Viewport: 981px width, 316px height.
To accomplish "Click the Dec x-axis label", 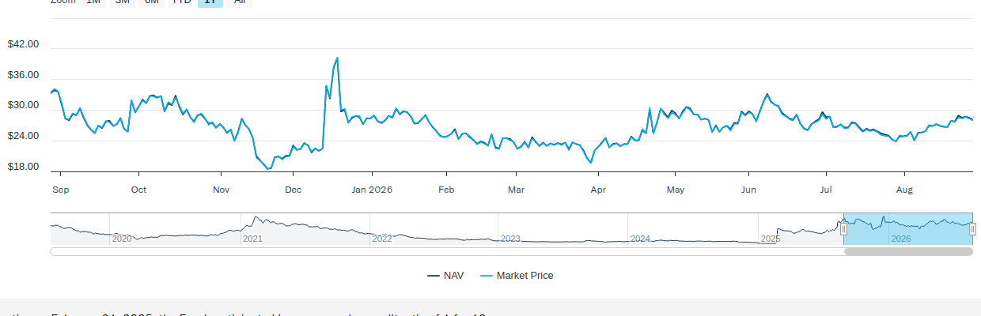I will click(293, 190).
